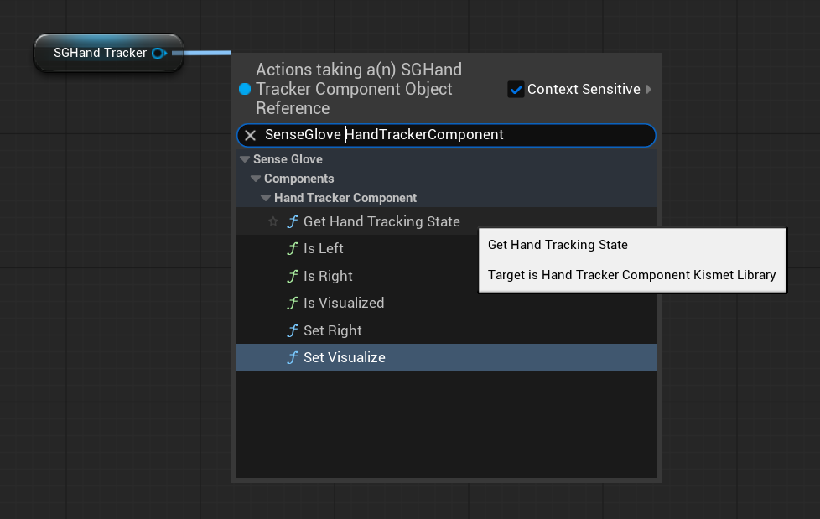Click the output pin on the SGHand Tracker node
Screen dimensions: 820x519
(x=158, y=52)
